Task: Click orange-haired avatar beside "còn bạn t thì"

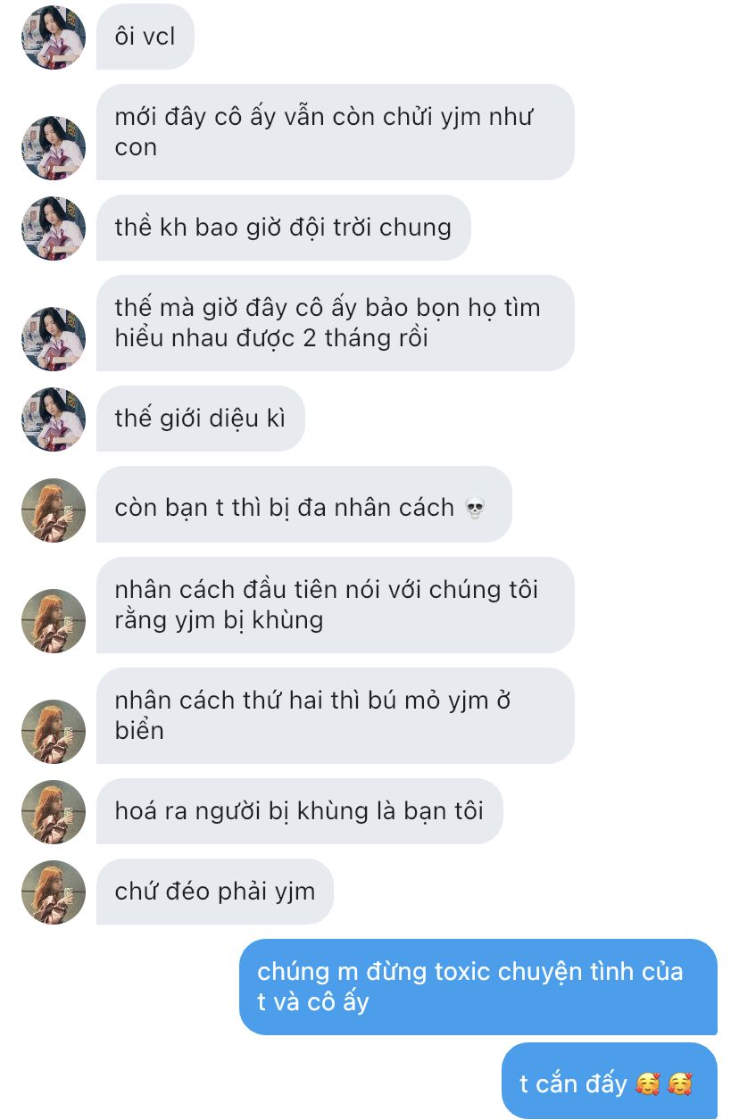Action: click(54, 510)
